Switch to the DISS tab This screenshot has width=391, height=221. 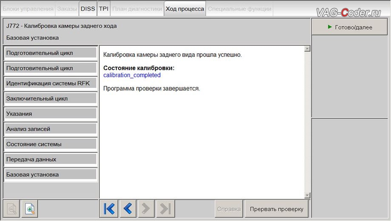pos(88,9)
